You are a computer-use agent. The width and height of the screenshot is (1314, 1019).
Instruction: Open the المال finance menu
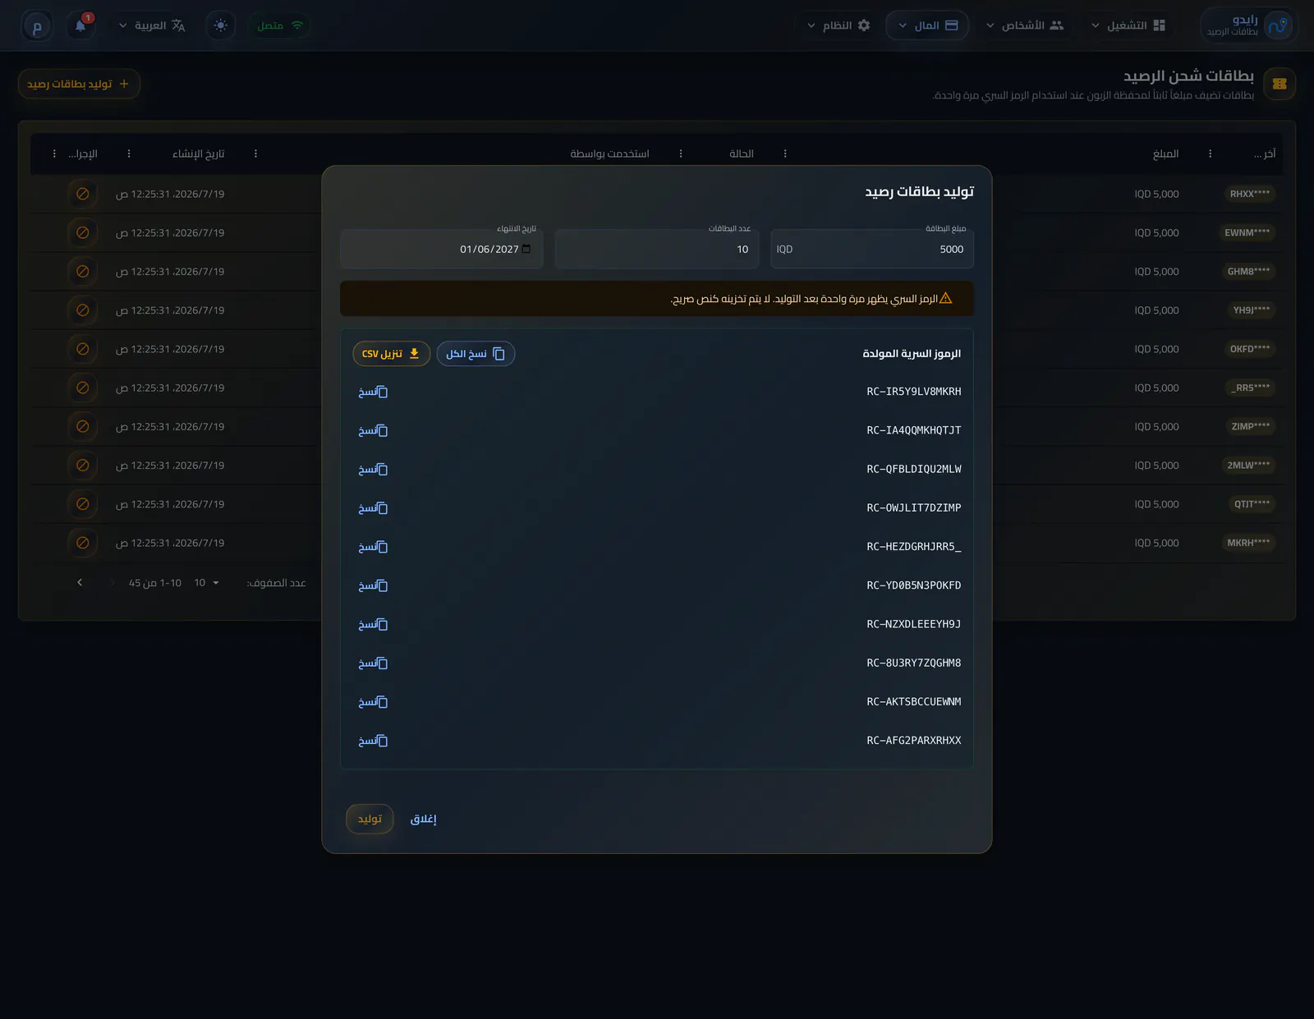(x=928, y=25)
